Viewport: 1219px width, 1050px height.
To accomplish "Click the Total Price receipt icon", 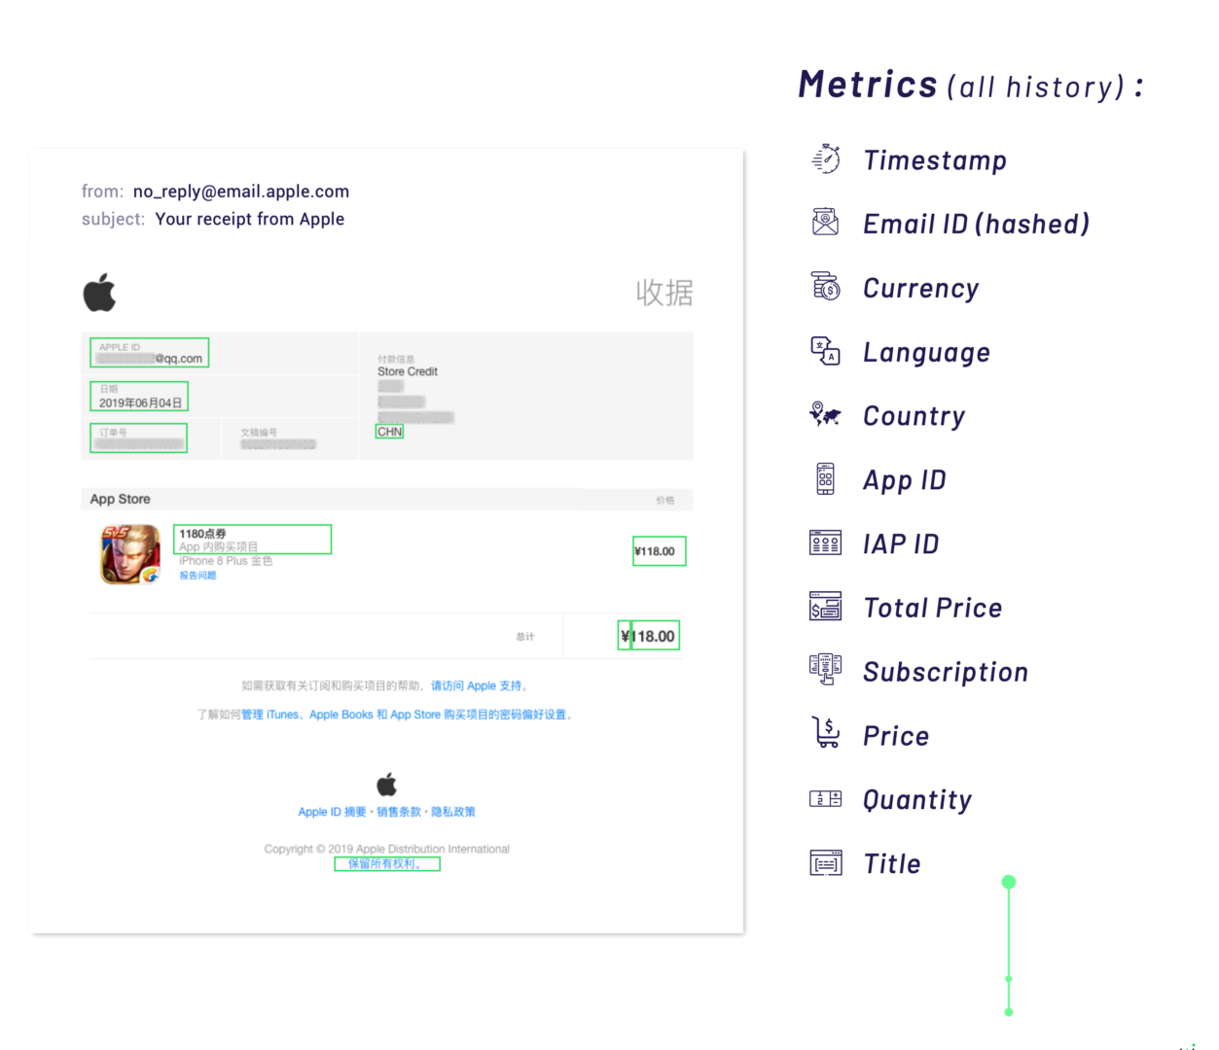I will 826,608.
